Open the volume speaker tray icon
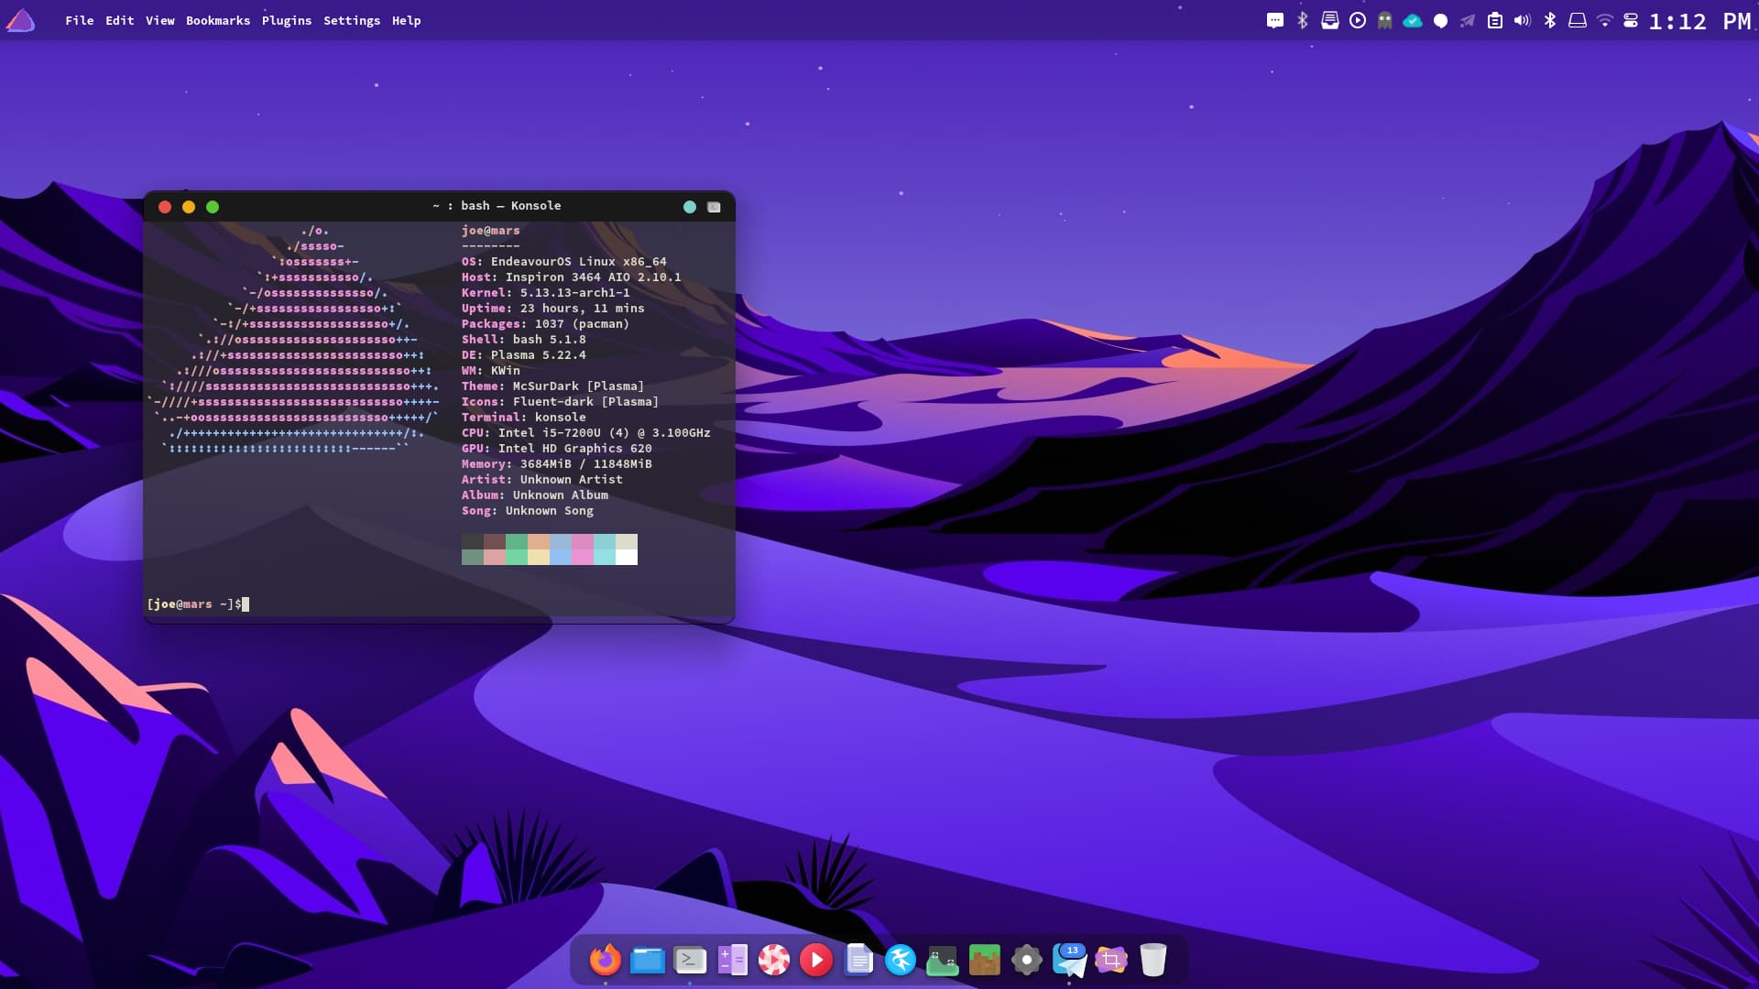The width and height of the screenshot is (1759, 989). coord(1523,20)
